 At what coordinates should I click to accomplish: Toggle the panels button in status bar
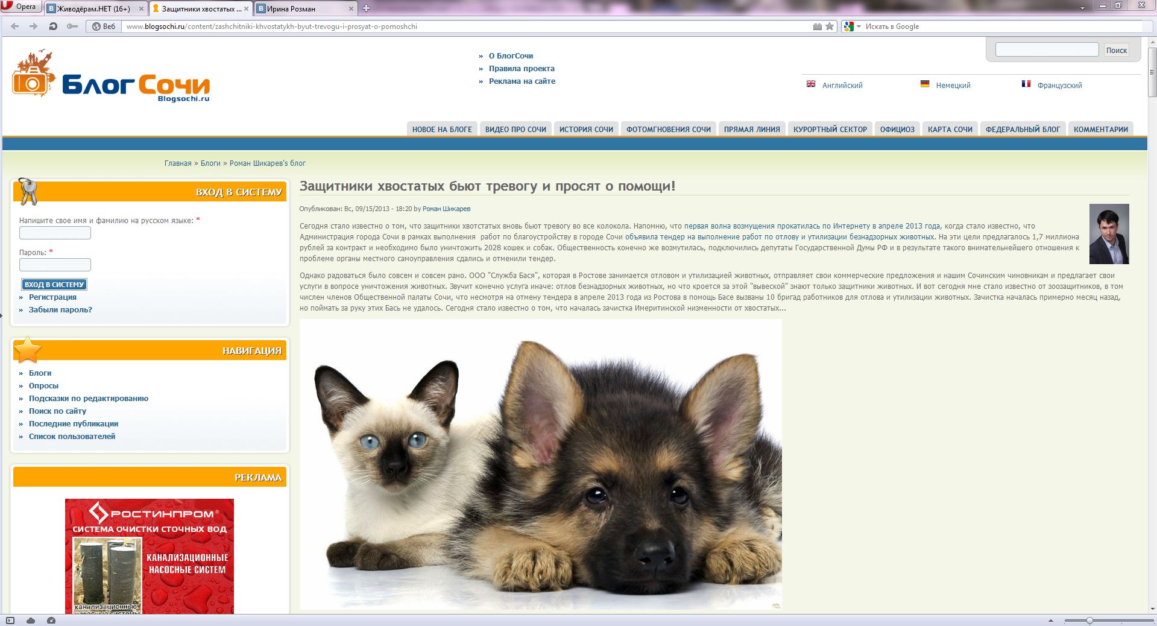10,621
